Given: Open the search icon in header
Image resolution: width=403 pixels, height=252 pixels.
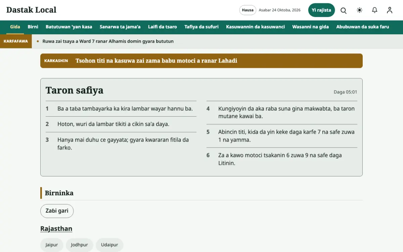Looking at the screenshot, I should click(x=344, y=10).
